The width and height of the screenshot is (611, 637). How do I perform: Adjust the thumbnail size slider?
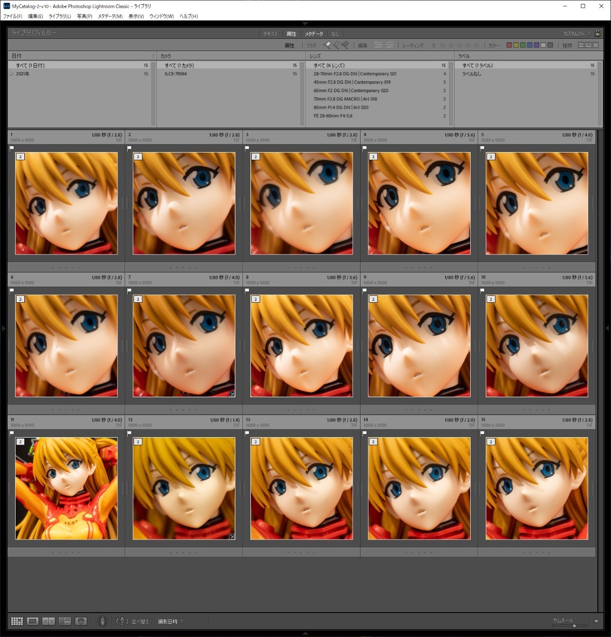pos(574,625)
